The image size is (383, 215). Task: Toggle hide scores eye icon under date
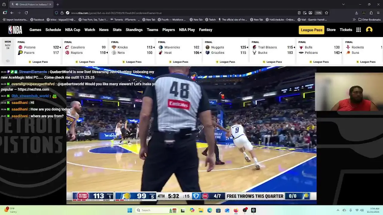pos(8,61)
